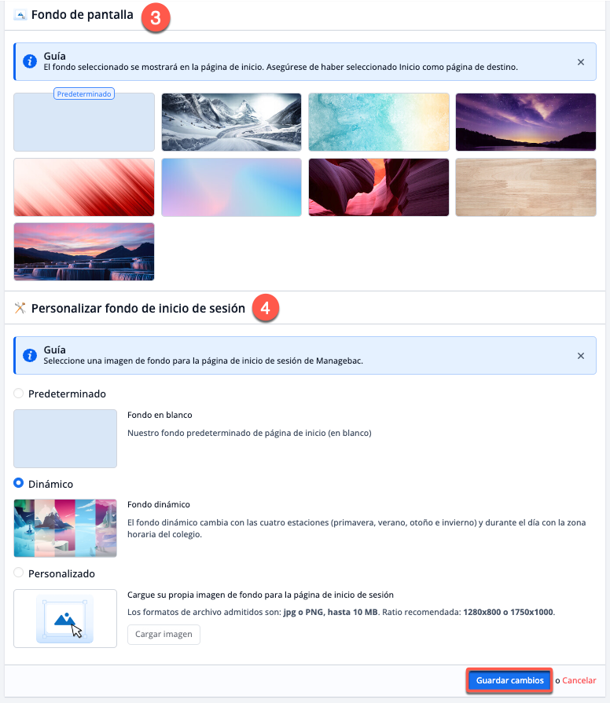Select the purple starry night wallpaper
The height and width of the screenshot is (703, 610).
click(526, 122)
